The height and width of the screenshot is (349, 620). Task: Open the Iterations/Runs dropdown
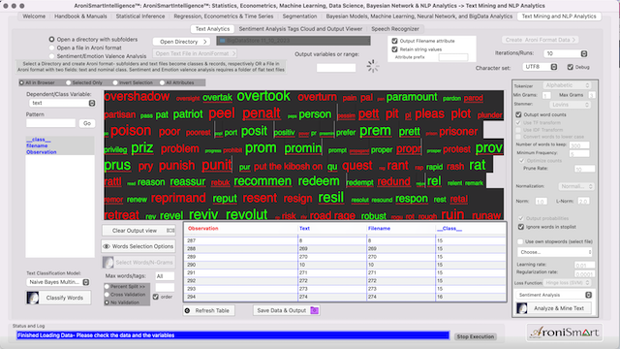[566, 53]
